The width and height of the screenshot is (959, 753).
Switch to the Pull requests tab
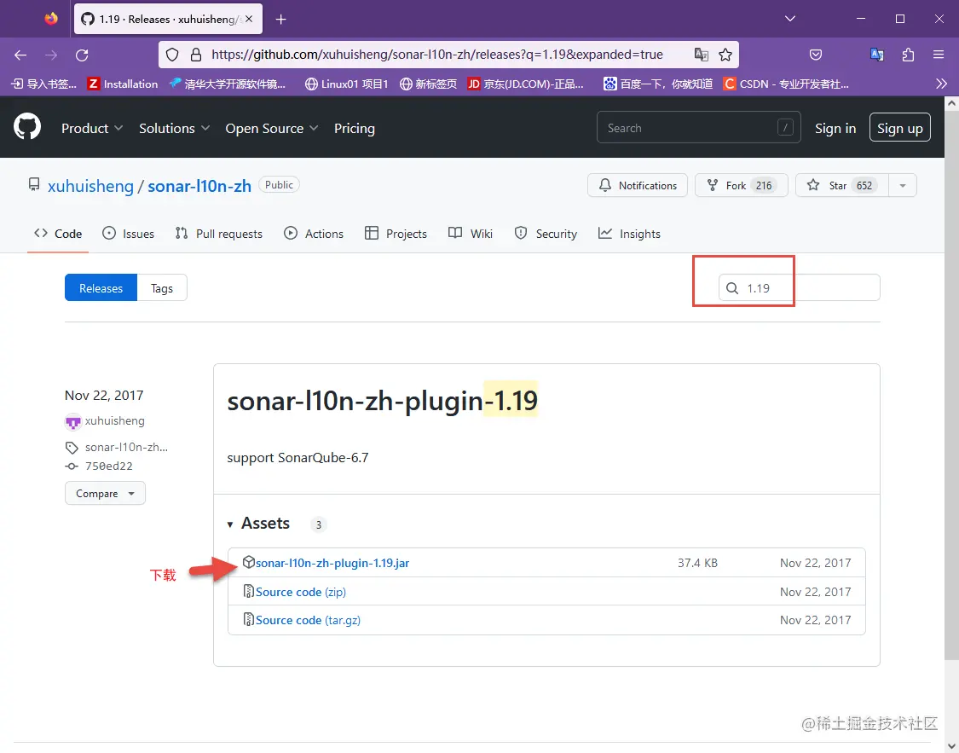tap(218, 234)
